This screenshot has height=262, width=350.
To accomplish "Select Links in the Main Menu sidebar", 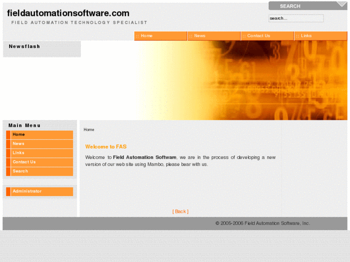I will [x=39, y=153].
